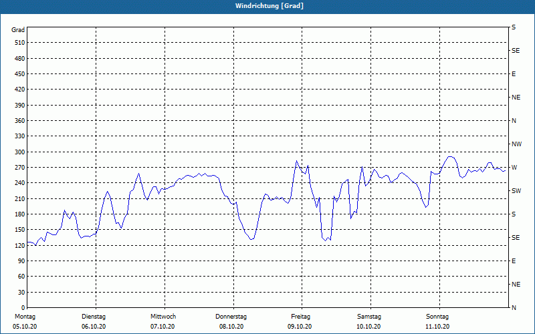
Task: Click the date 10.10.20
Action: 368,327
